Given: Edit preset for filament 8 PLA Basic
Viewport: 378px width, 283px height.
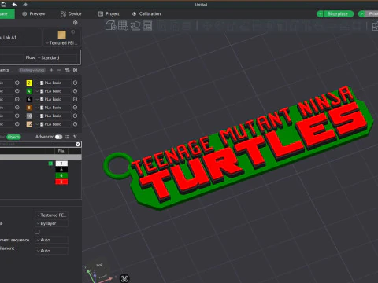Looking at the screenshot, I should [75, 108].
